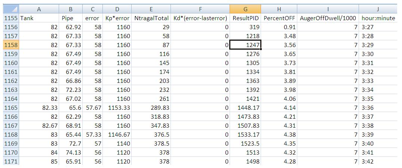Screen dimensions: 402x168
Task: Select column A header
Action: point(39,9)
